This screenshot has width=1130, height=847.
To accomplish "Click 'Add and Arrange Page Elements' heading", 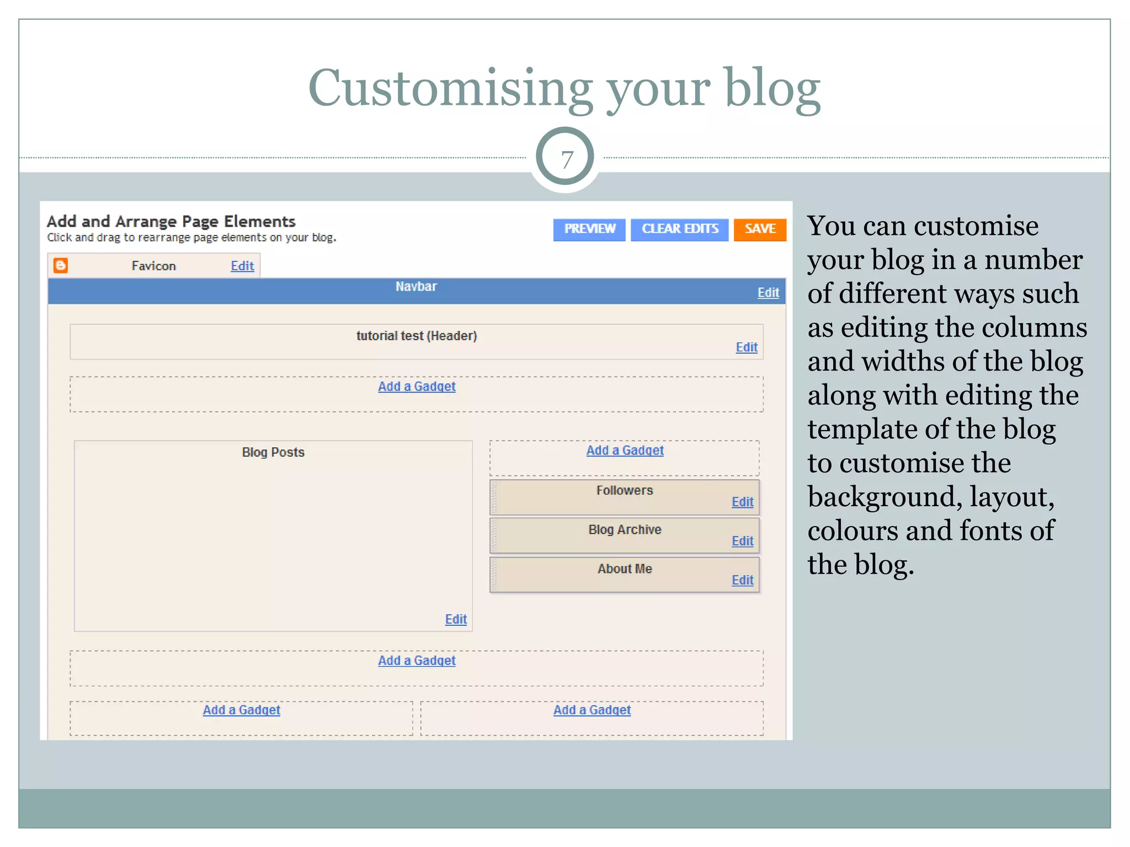I will pyautogui.click(x=171, y=222).
